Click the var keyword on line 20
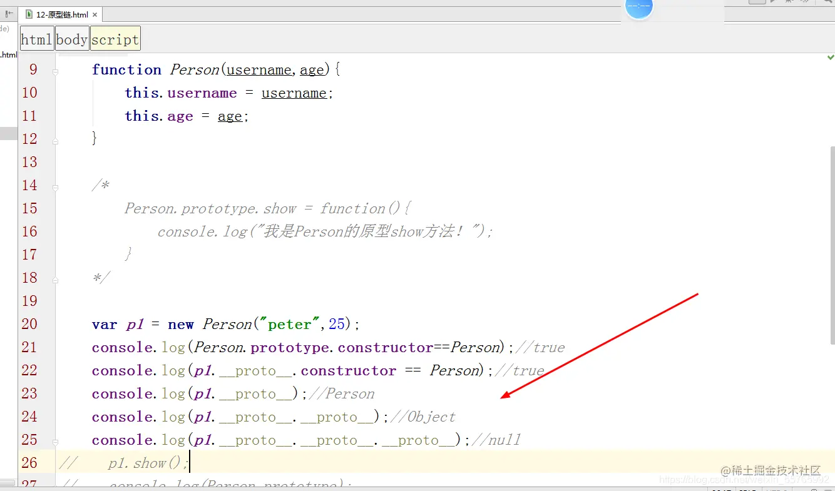Viewport: 835px width, 491px height. [105, 324]
